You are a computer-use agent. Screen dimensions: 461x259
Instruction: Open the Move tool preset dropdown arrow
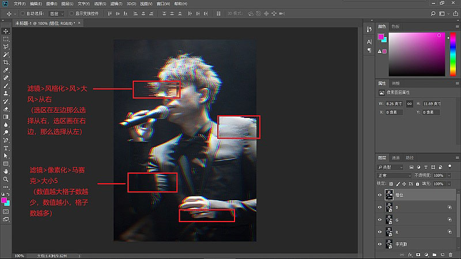pyautogui.click(x=15, y=14)
